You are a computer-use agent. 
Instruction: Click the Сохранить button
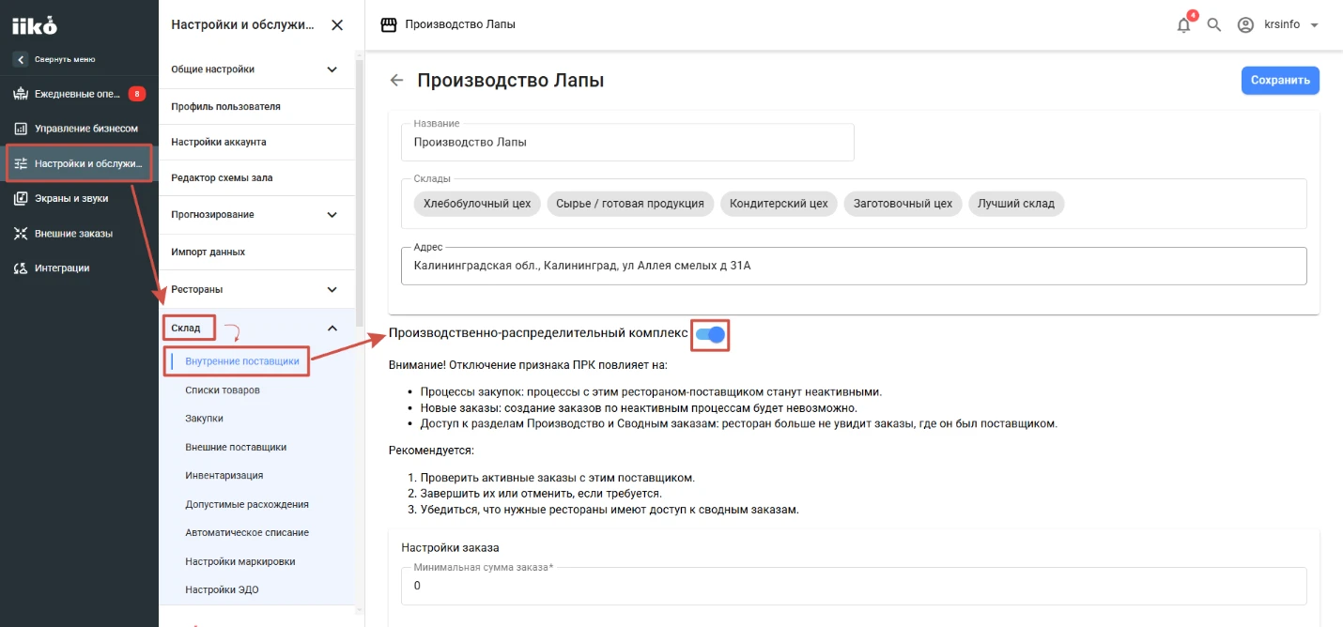coord(1280,80)
